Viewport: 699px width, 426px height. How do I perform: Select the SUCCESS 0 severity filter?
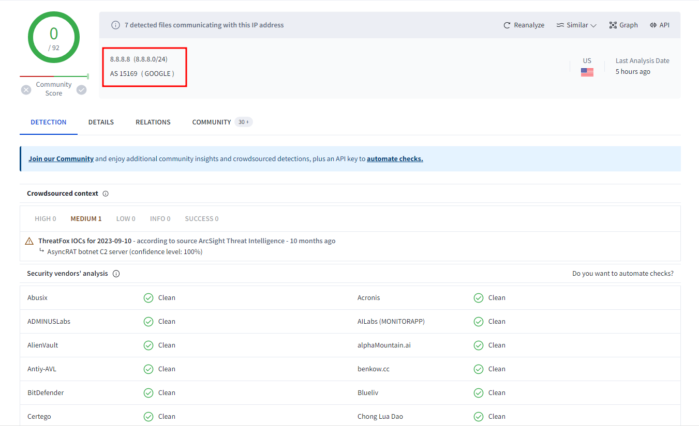click(202, 218)
